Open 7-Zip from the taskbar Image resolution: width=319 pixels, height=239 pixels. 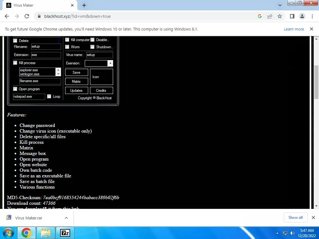coord(65,233)
